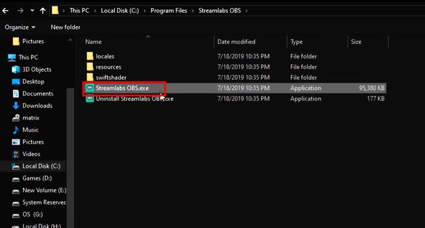The height and width of the screenshot is (228, 425).
Task: Click the 3D Objects cube icon
Action: pos(16,69)
